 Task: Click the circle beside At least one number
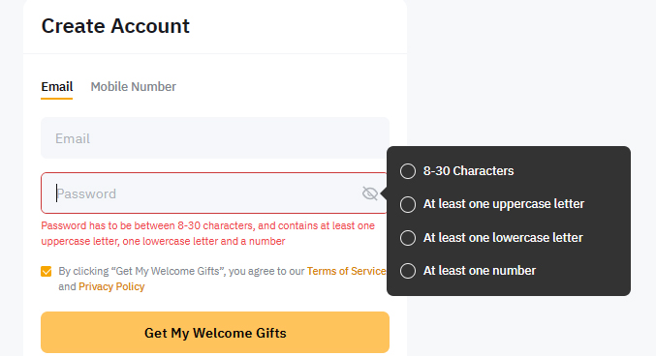point(408,271)
